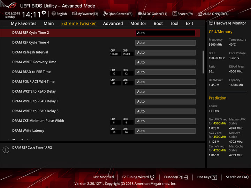Edit DRAM WRITE to READ Delay field
This screenshot has height=188, width=251.
[x=165, y=92]
